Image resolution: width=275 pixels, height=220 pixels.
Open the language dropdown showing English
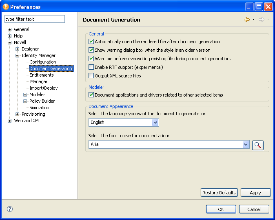[x=155, y=122]
